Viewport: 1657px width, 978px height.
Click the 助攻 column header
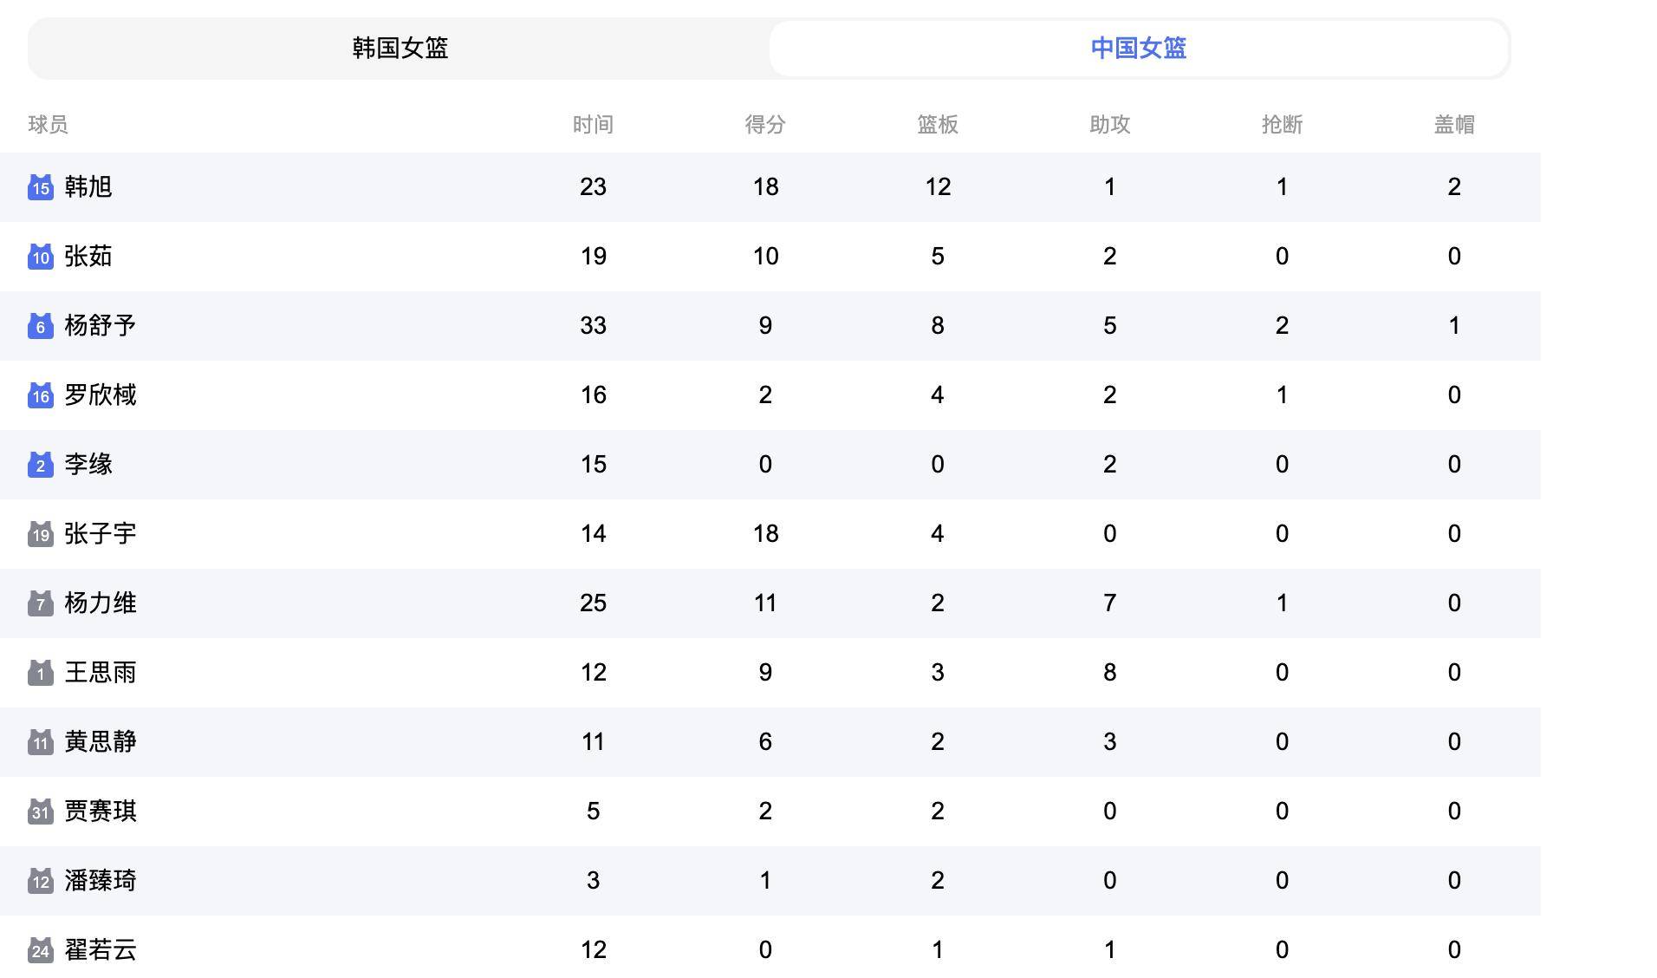click(1109, 125)
